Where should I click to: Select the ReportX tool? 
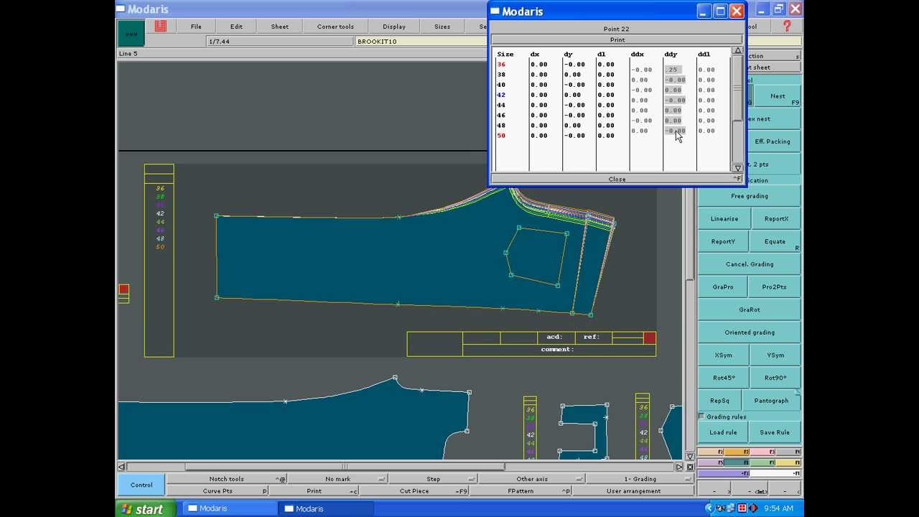click(x=776, y=218)
